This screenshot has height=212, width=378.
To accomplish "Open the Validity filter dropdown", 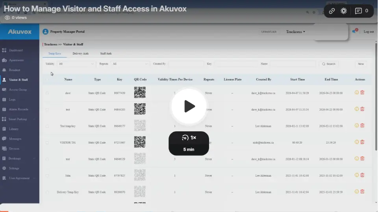I will (x=76, y=64).
